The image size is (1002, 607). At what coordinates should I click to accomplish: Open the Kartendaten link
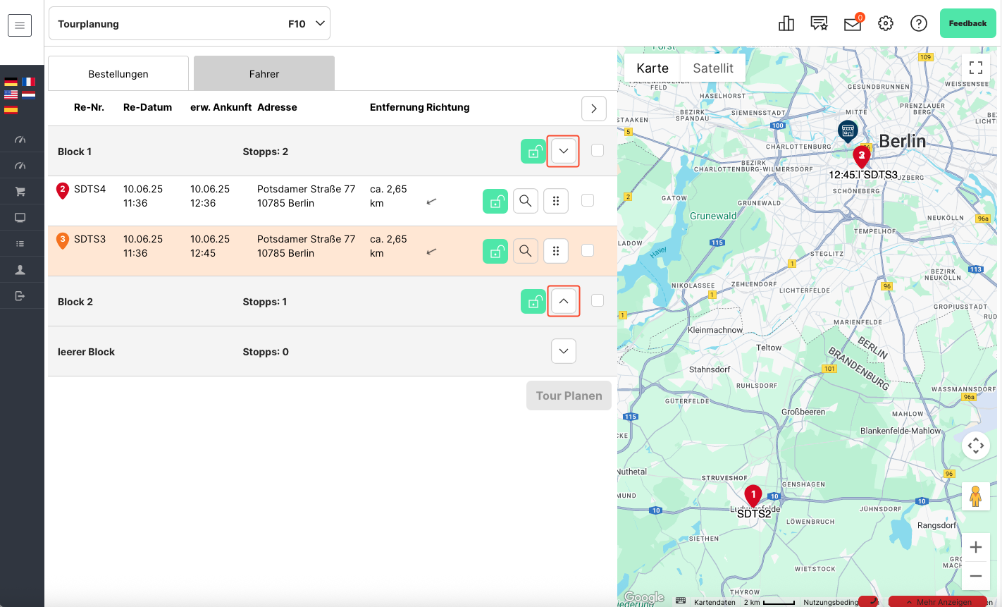coord(715,602)
